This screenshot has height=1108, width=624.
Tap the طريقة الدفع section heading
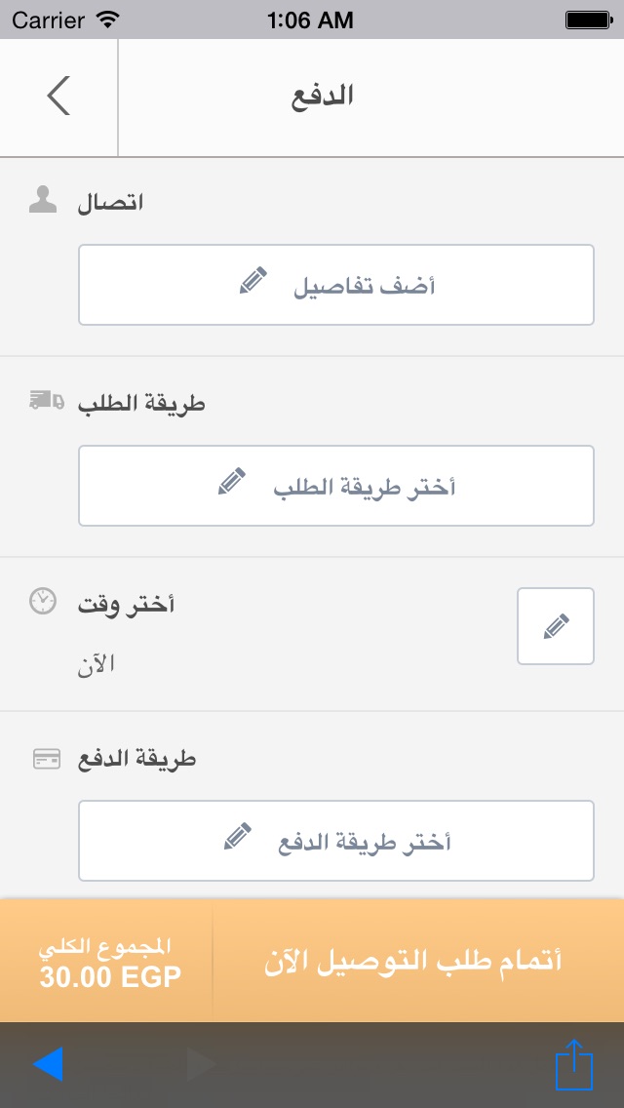136,760
